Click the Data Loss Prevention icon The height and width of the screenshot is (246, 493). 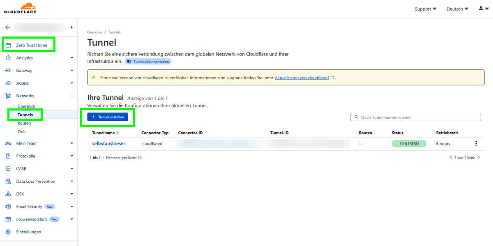(8, 182)
